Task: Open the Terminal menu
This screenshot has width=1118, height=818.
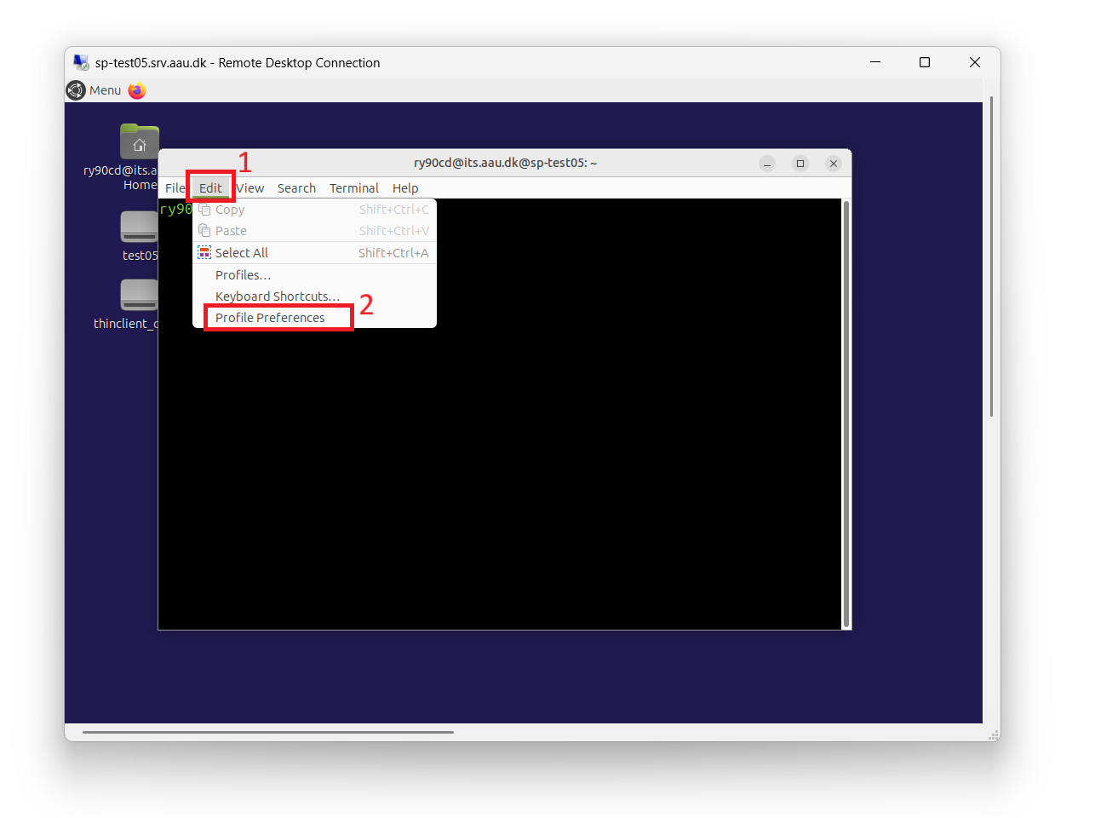Action: coord(353,187)
